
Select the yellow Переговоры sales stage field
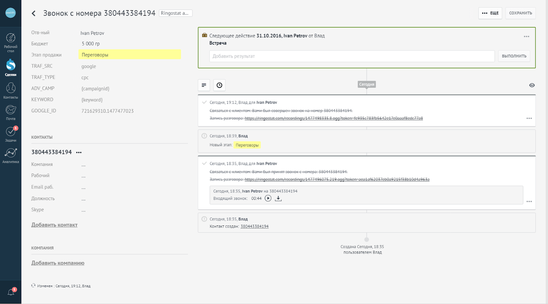tap(129, 55)
